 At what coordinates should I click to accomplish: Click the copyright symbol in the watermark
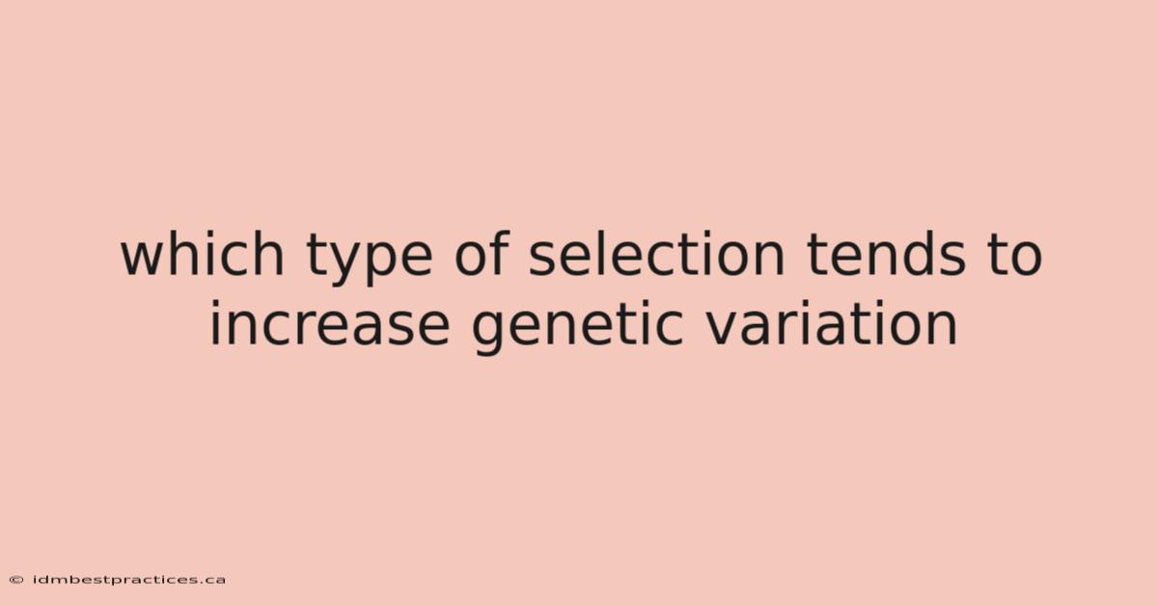click(16, 580)
